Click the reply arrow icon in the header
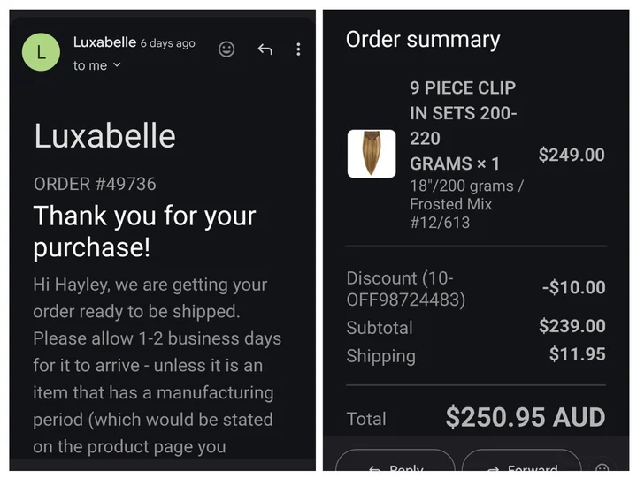This screenshot has width=637, height=478. pos(265,49)
